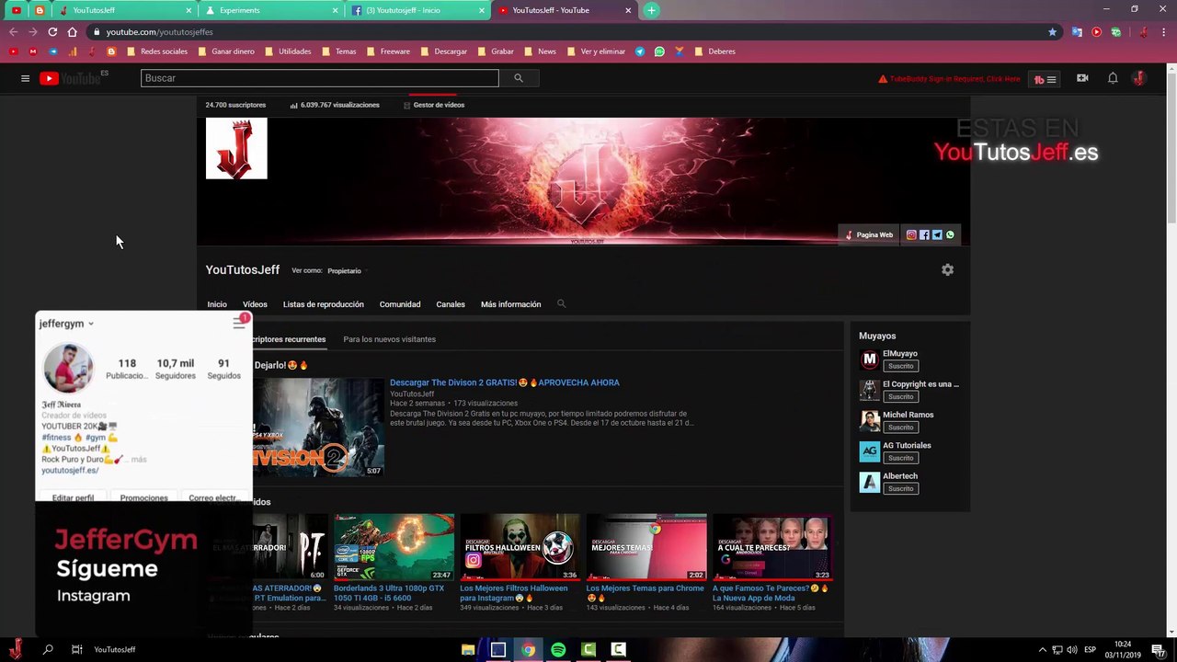Screen dimensions: 1177x662
Task: Open the channel's Facebook link icon
Action: (x=924, y=234)
